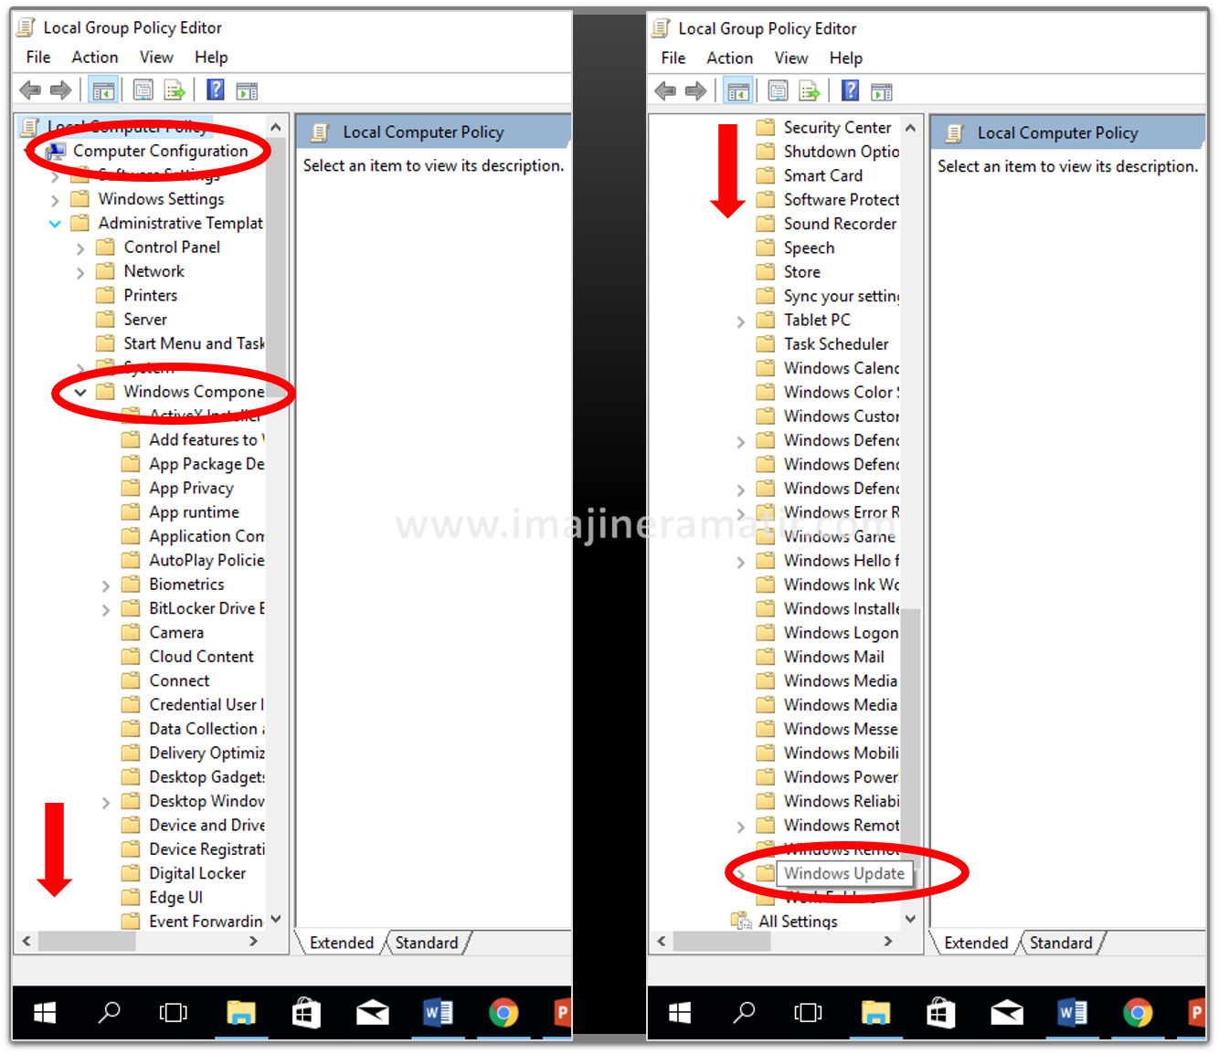This screenshot has width=1219, height=1054.
Task: Toggle console tree icon in left window toolbar
Action: (102, 90)
